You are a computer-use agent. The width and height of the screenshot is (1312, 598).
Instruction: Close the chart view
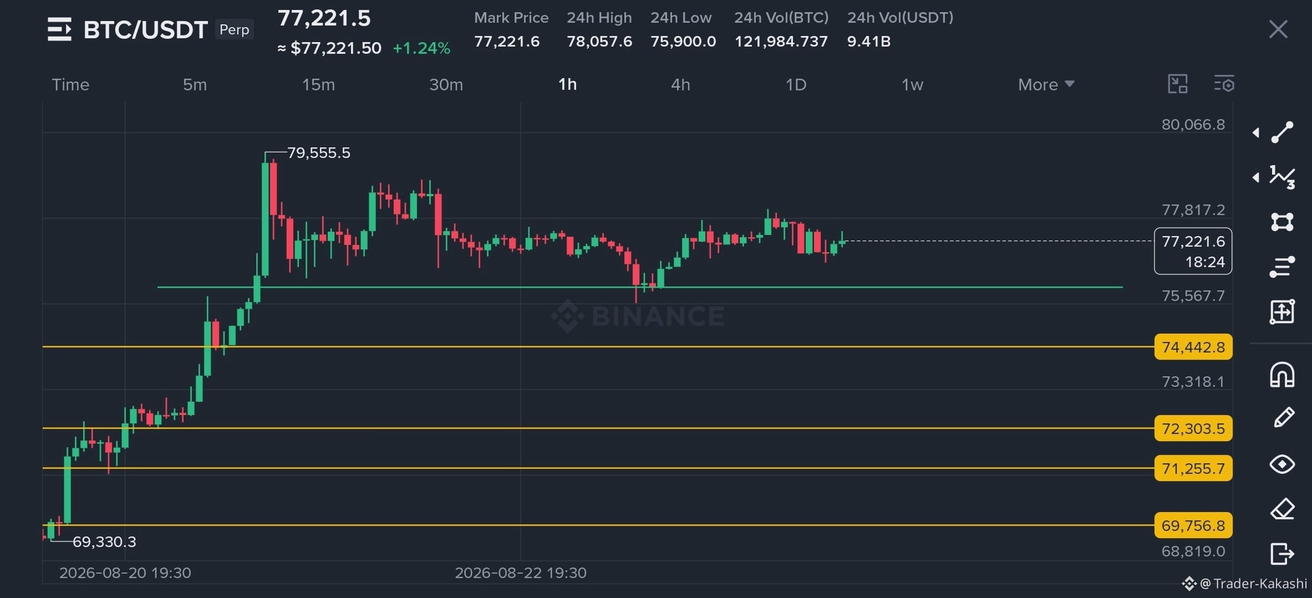coord(1278,29)
